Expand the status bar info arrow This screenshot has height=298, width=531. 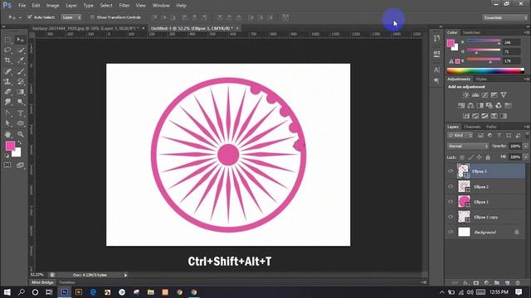[x=125, y=275]
